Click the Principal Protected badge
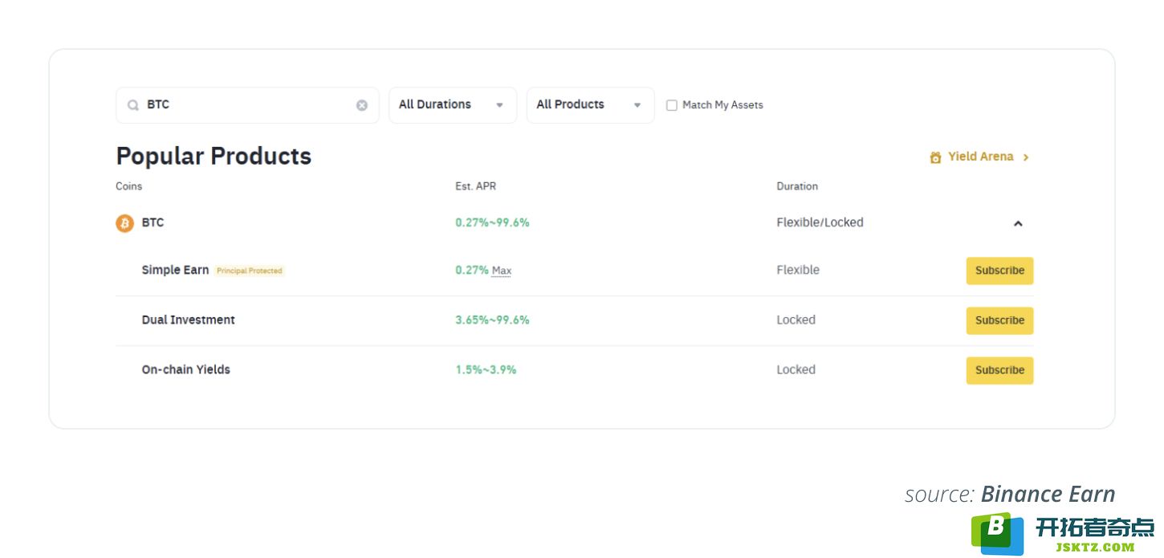1164x558 pixels. 250,271
